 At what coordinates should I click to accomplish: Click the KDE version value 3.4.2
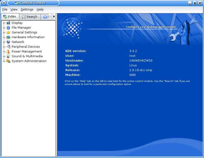(x=133, y=51)
